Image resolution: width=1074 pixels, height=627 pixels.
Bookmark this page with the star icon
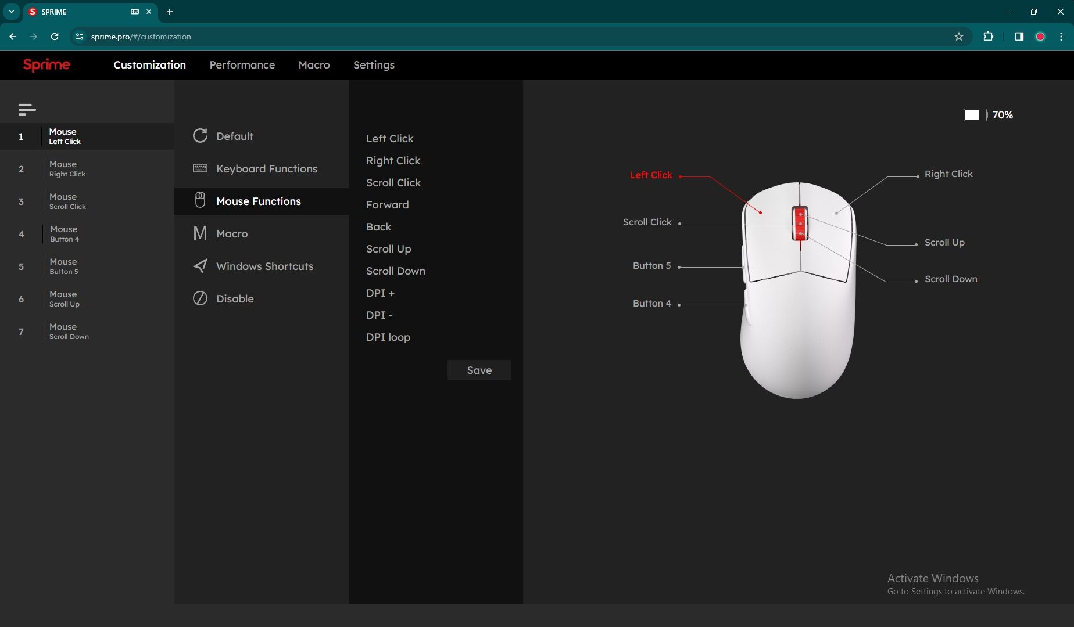[959, 37]
